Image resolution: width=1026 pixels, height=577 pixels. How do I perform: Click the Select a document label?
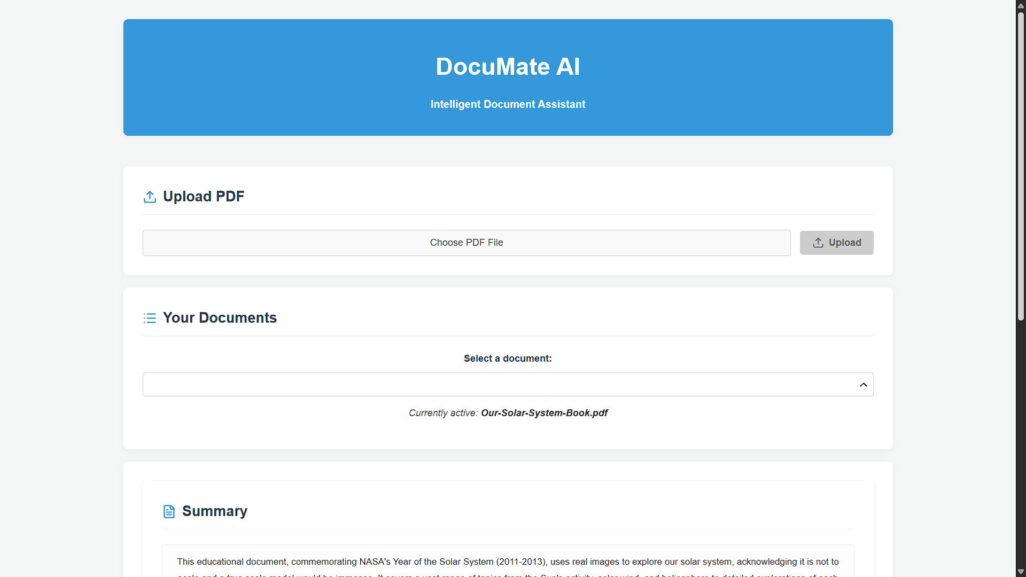point(508,358)
